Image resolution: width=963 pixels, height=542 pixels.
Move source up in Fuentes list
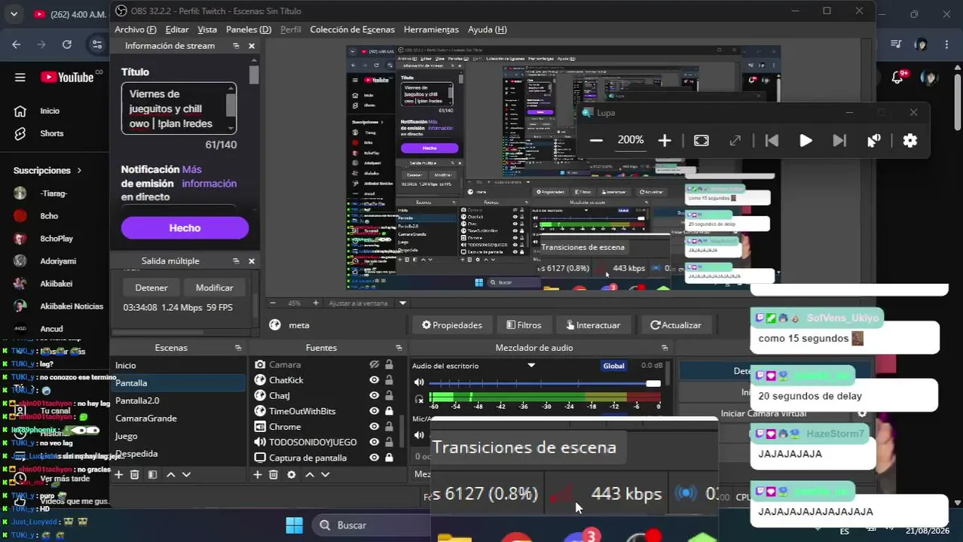[x=310, y=474]
